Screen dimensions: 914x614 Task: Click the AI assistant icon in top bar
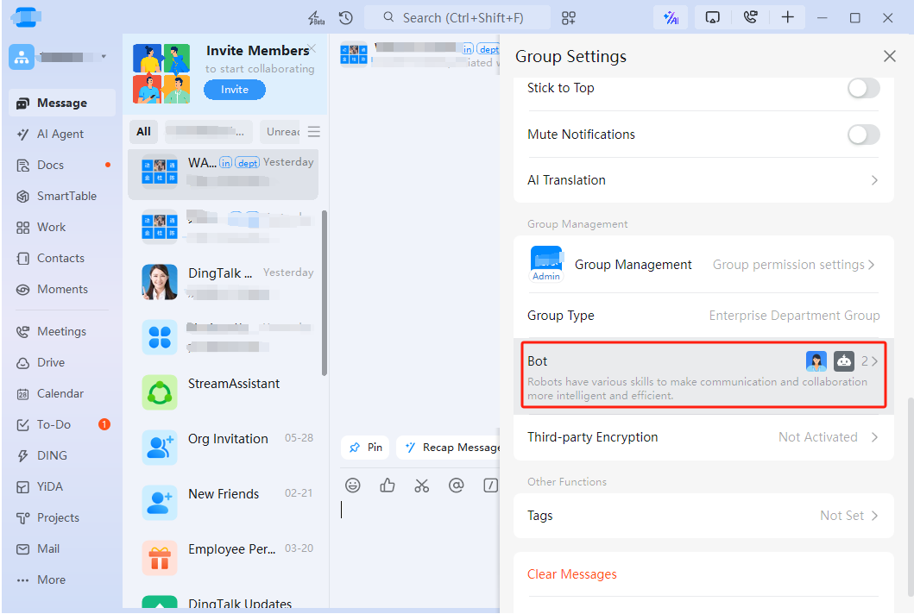tap(670, 17)
